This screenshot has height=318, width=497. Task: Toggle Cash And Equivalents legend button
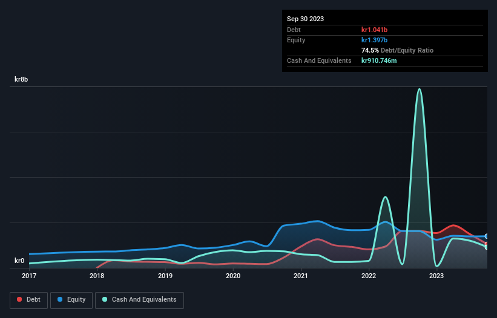click(139, 300)
